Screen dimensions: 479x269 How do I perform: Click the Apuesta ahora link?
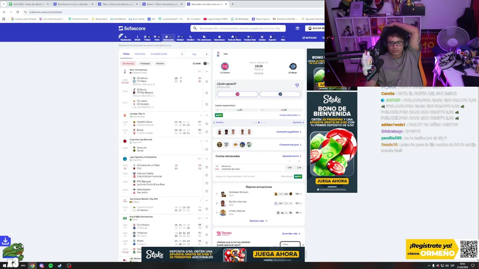point(292,156)
